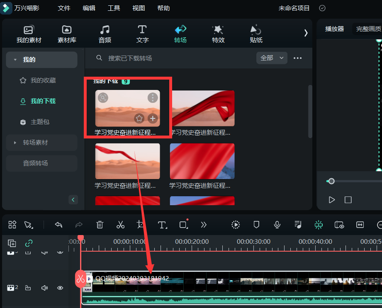Open the timeline layout grid icon

coord(12,225)
